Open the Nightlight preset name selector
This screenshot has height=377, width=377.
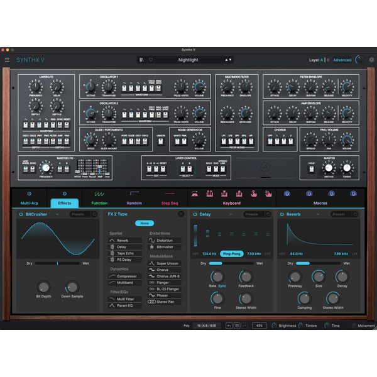(x=188, y=60)
